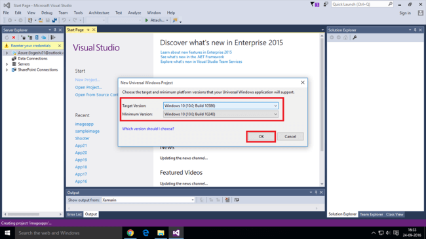Dismiss the Reenter your credentials warning bar

60,46
